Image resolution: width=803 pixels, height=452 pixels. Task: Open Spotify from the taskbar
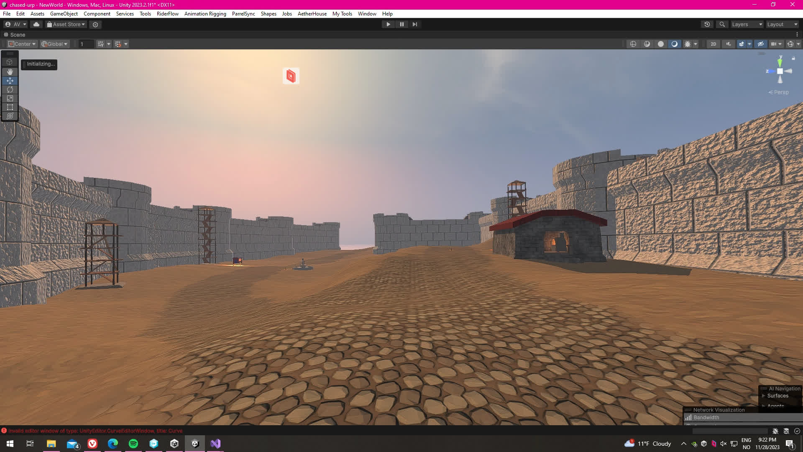point(133,444)
